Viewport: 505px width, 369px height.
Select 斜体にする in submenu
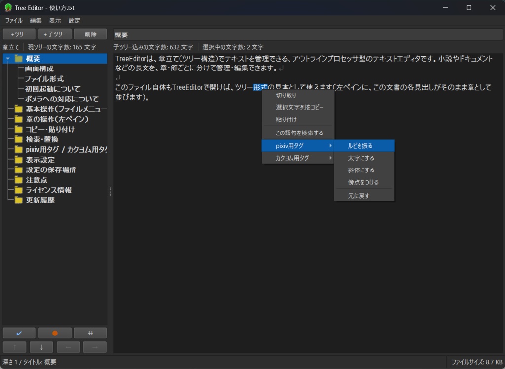click(364, 170)
